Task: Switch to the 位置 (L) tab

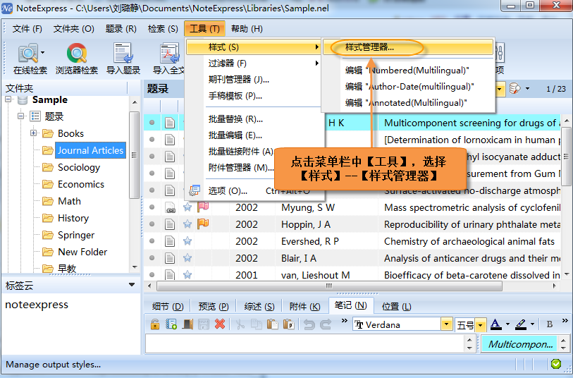Action: pos(396,306)
